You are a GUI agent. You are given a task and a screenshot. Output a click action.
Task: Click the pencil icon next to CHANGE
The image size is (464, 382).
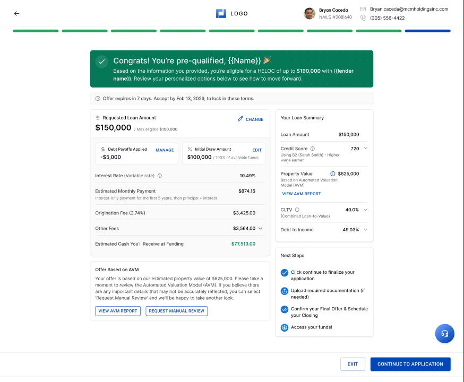(240, 119)
